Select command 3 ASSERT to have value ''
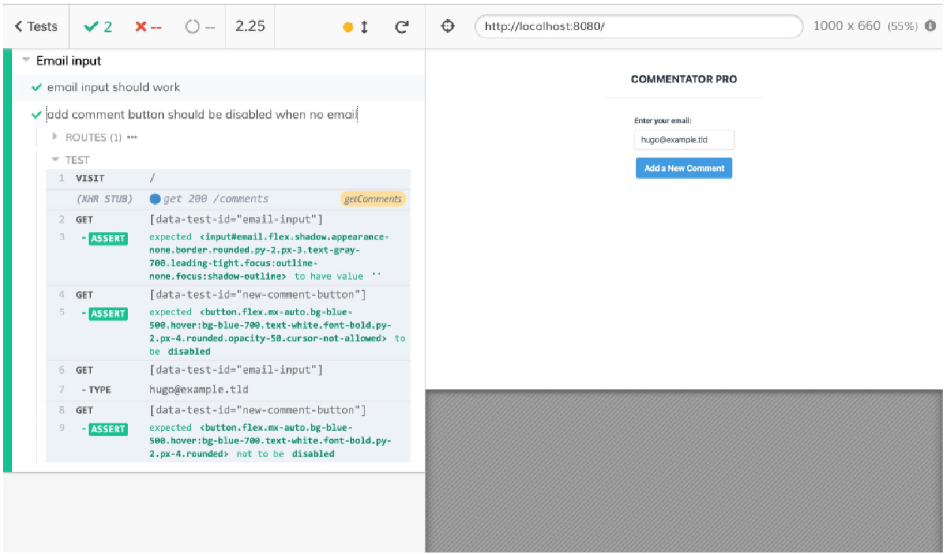This screenshot has height=554, width=945. pos(228,257)
